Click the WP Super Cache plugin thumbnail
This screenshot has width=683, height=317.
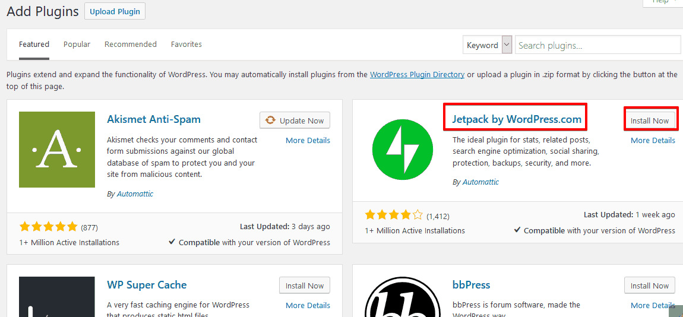point(57,297)
